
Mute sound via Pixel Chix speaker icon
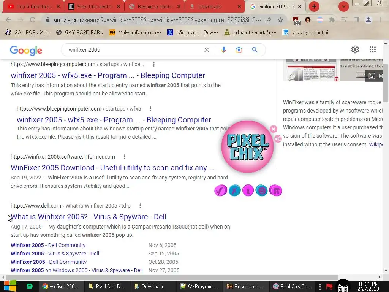(278, 138)
